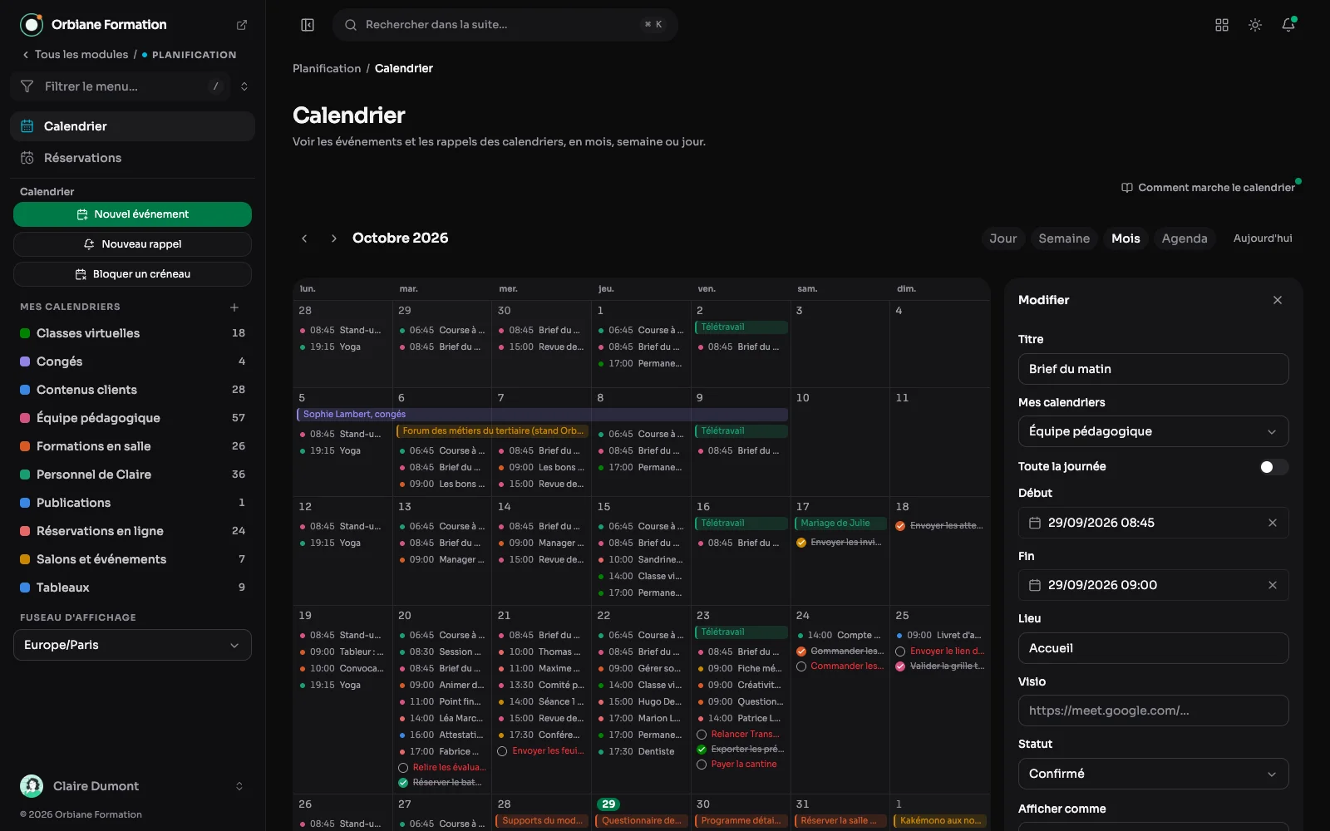Screen dimensions: 1330x831
Task: Collapse the sidebar panel icon
Action: [308, 25]
